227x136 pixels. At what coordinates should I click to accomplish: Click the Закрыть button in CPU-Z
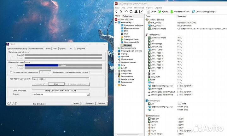tap(101, 103)
